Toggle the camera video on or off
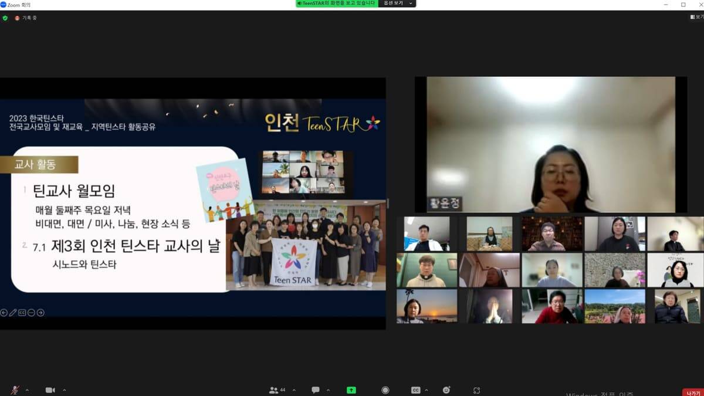704x396 pixels. (x=50, y=390)
